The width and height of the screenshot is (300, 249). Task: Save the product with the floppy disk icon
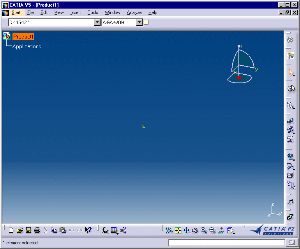tap(28, 230)
